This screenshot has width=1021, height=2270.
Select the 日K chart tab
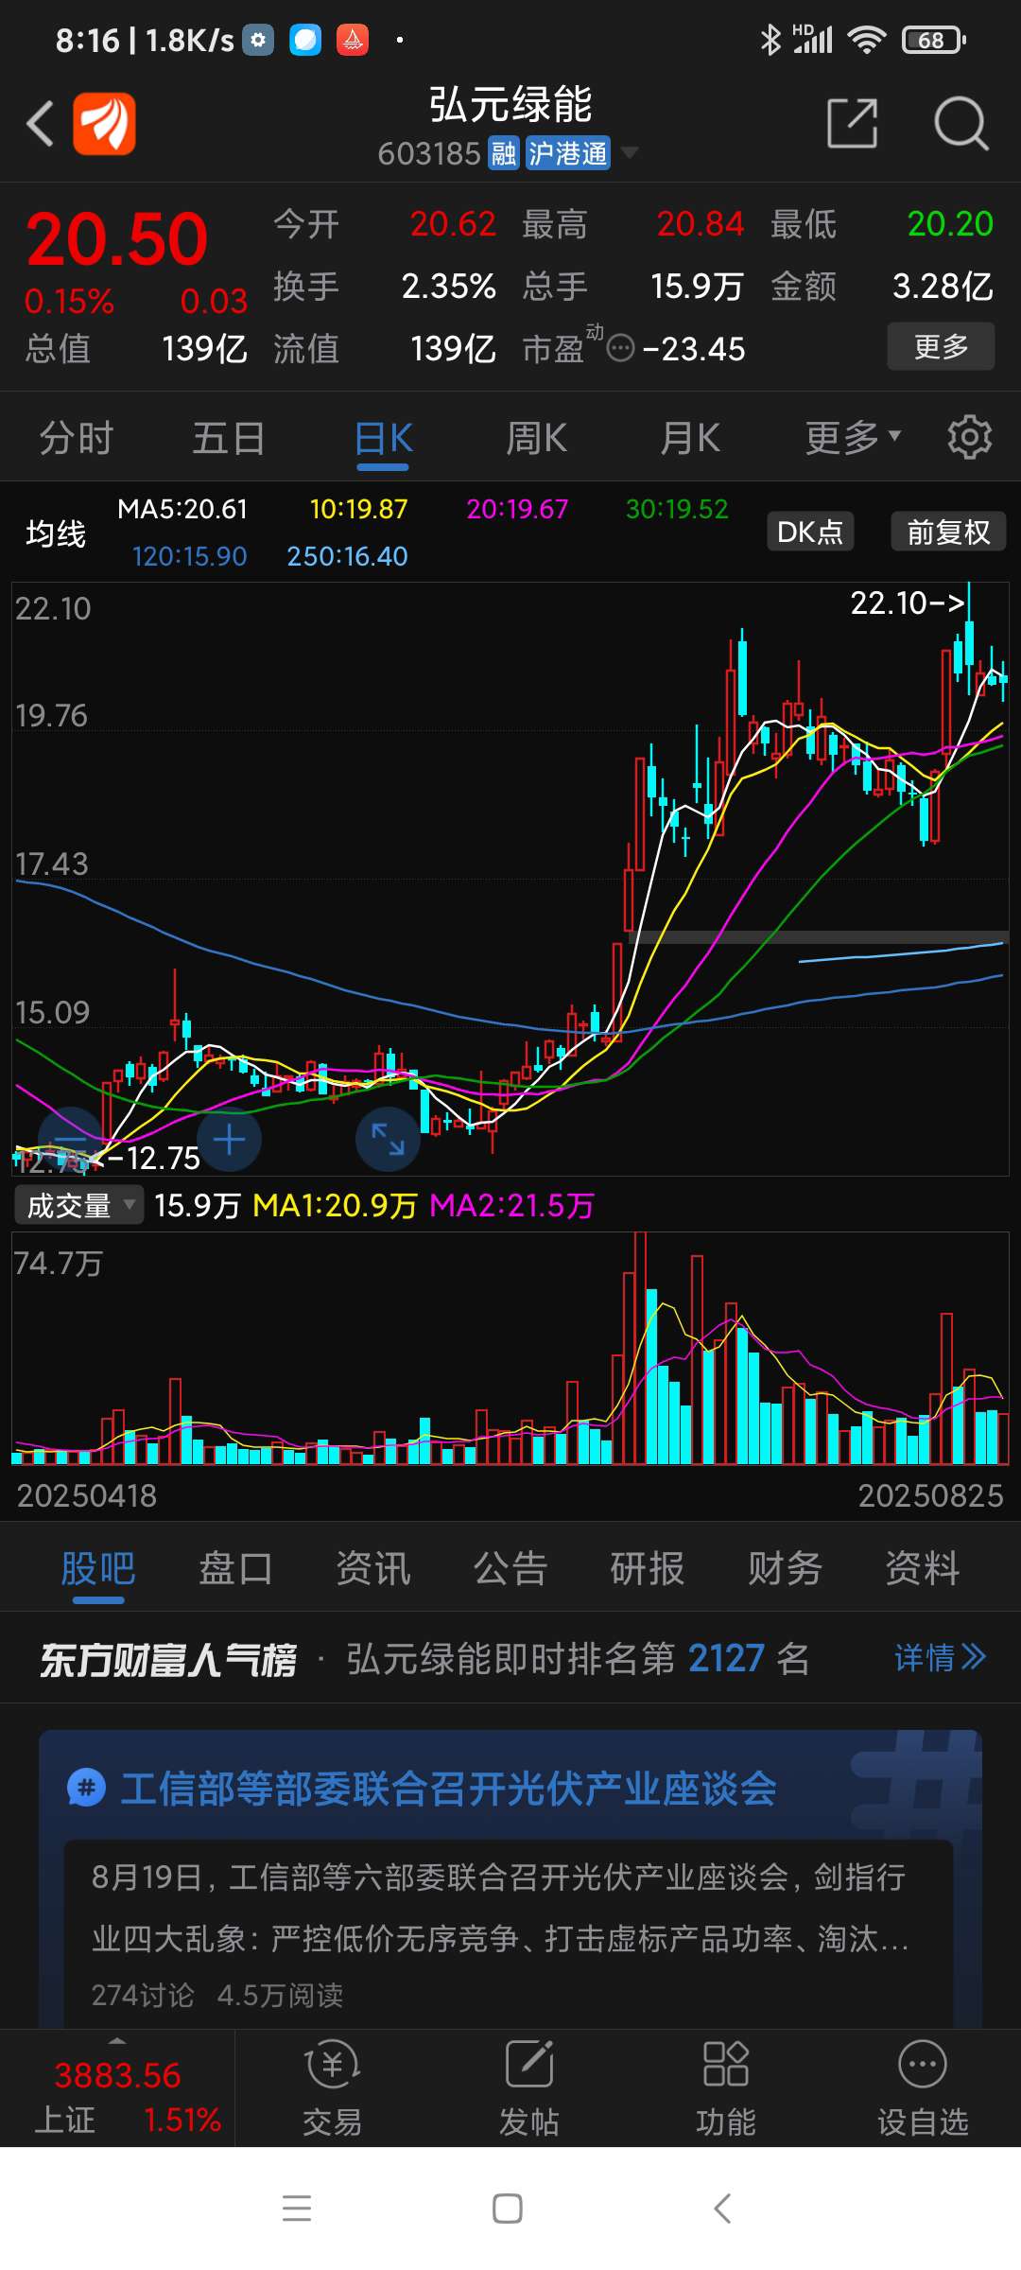[x=383, y=437]
